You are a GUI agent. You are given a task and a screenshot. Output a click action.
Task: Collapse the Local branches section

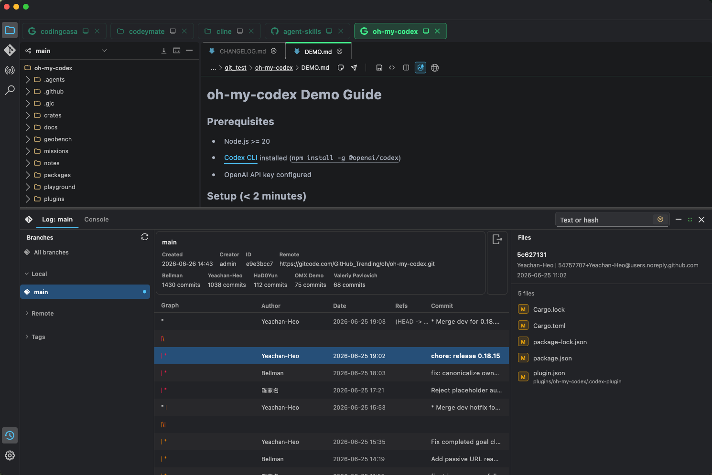(x=27, y=274)
